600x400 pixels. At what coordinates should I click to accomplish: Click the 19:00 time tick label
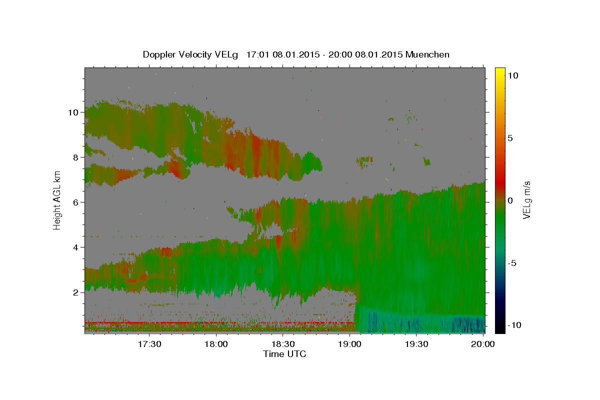coord(349,344)
